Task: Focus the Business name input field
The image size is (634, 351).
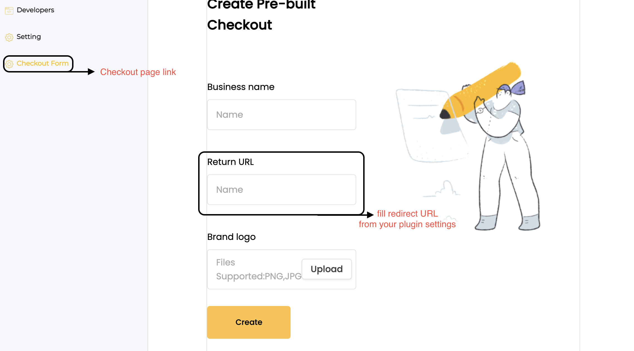Action: 281,115
